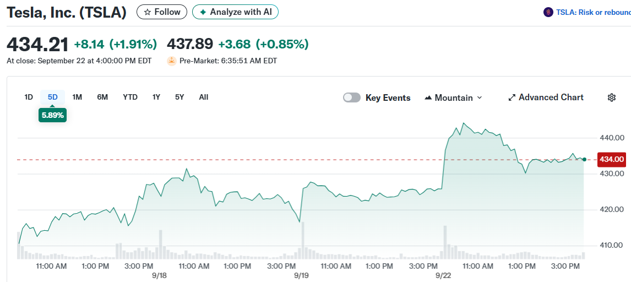
Task: Click the Pre-Market 6:35:51 AM EDT timestamp
Action: click(x=228, y=61)
